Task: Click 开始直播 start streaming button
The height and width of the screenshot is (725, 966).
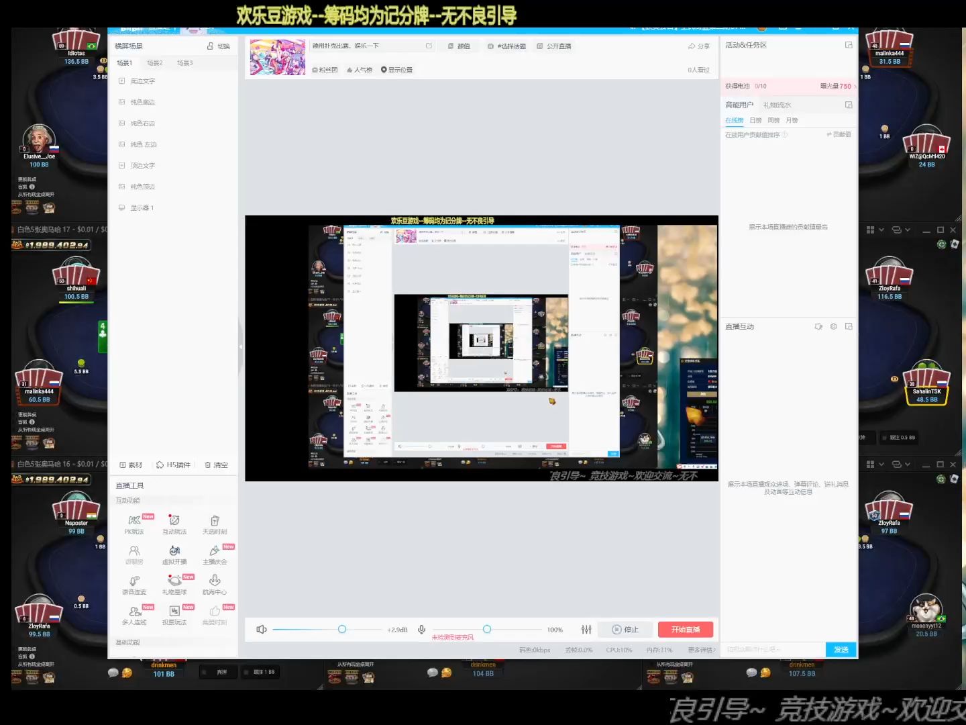Action: pyautogui.click(x=686, y=629)
